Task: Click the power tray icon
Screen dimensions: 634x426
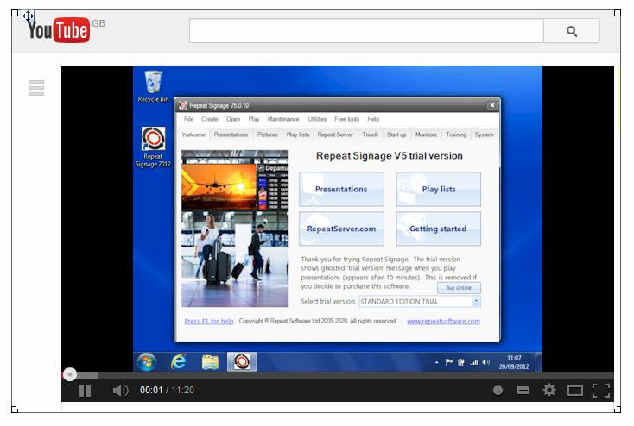Action: click(461, 362)
